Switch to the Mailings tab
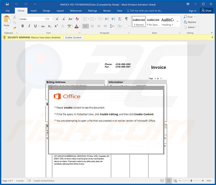This screenshot has height=185, width=216. click(x=92, y=11)
